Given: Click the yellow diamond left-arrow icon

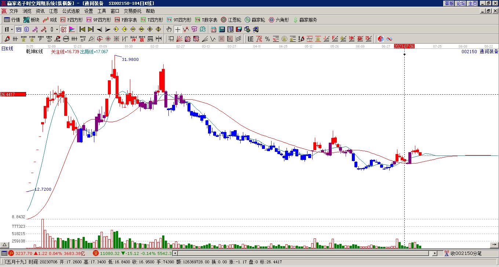Looking at the screenshot, I should coord(116,29).
